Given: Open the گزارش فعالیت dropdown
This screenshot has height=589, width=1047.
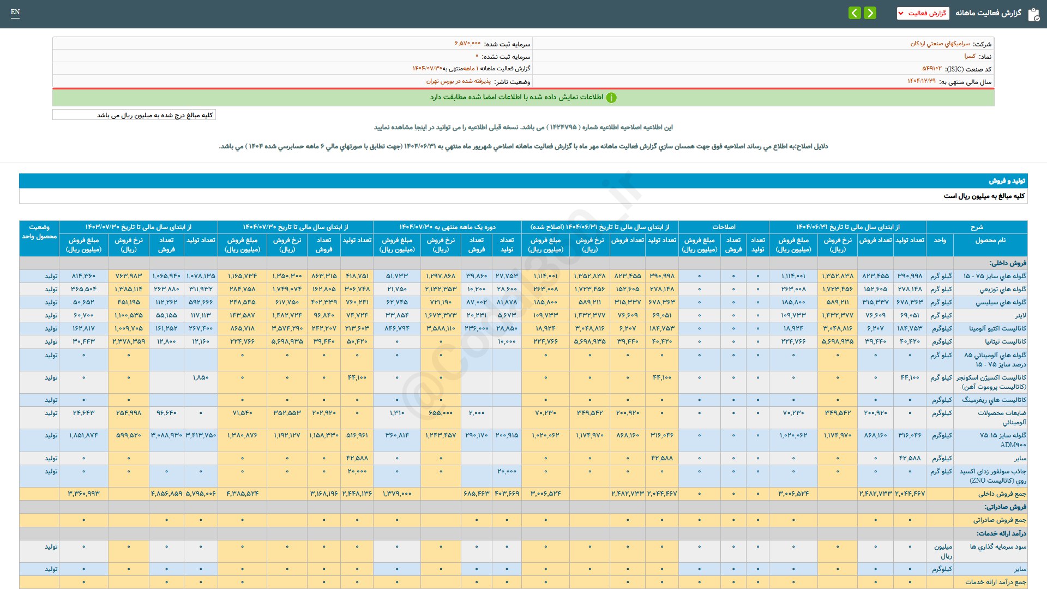Looking at the screenshot, I should click(923, 13).
